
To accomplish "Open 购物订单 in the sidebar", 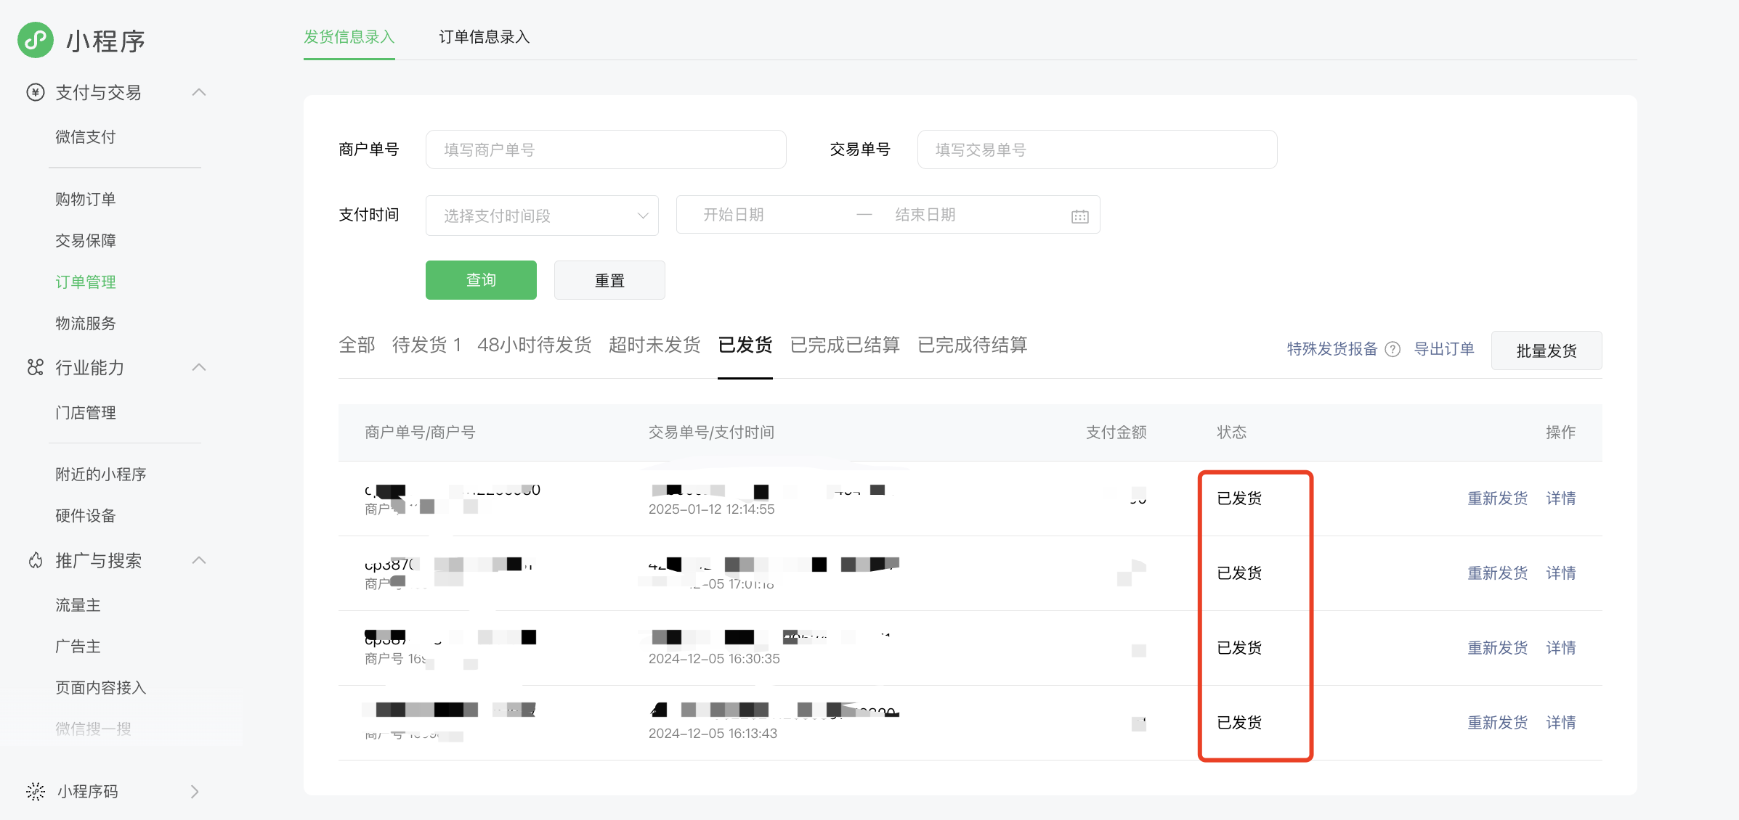I will click(86, 199).
